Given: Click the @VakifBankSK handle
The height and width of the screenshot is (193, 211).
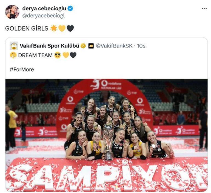Looking at the screenshot, I should pyautogui.click(x=114, y=46).
